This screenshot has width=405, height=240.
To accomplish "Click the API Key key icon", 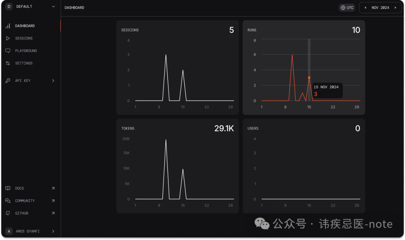I will click(8, 81).
